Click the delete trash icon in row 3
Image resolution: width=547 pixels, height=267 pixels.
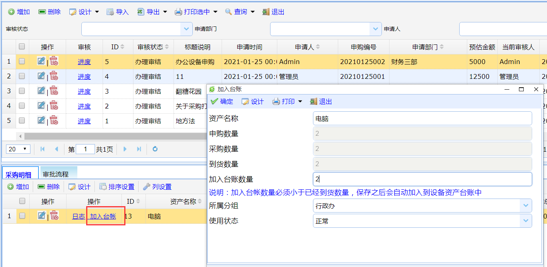click(x=54, y=91)
